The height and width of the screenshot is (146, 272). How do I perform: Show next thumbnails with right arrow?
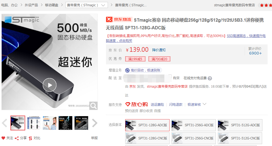tap(95, 123)
